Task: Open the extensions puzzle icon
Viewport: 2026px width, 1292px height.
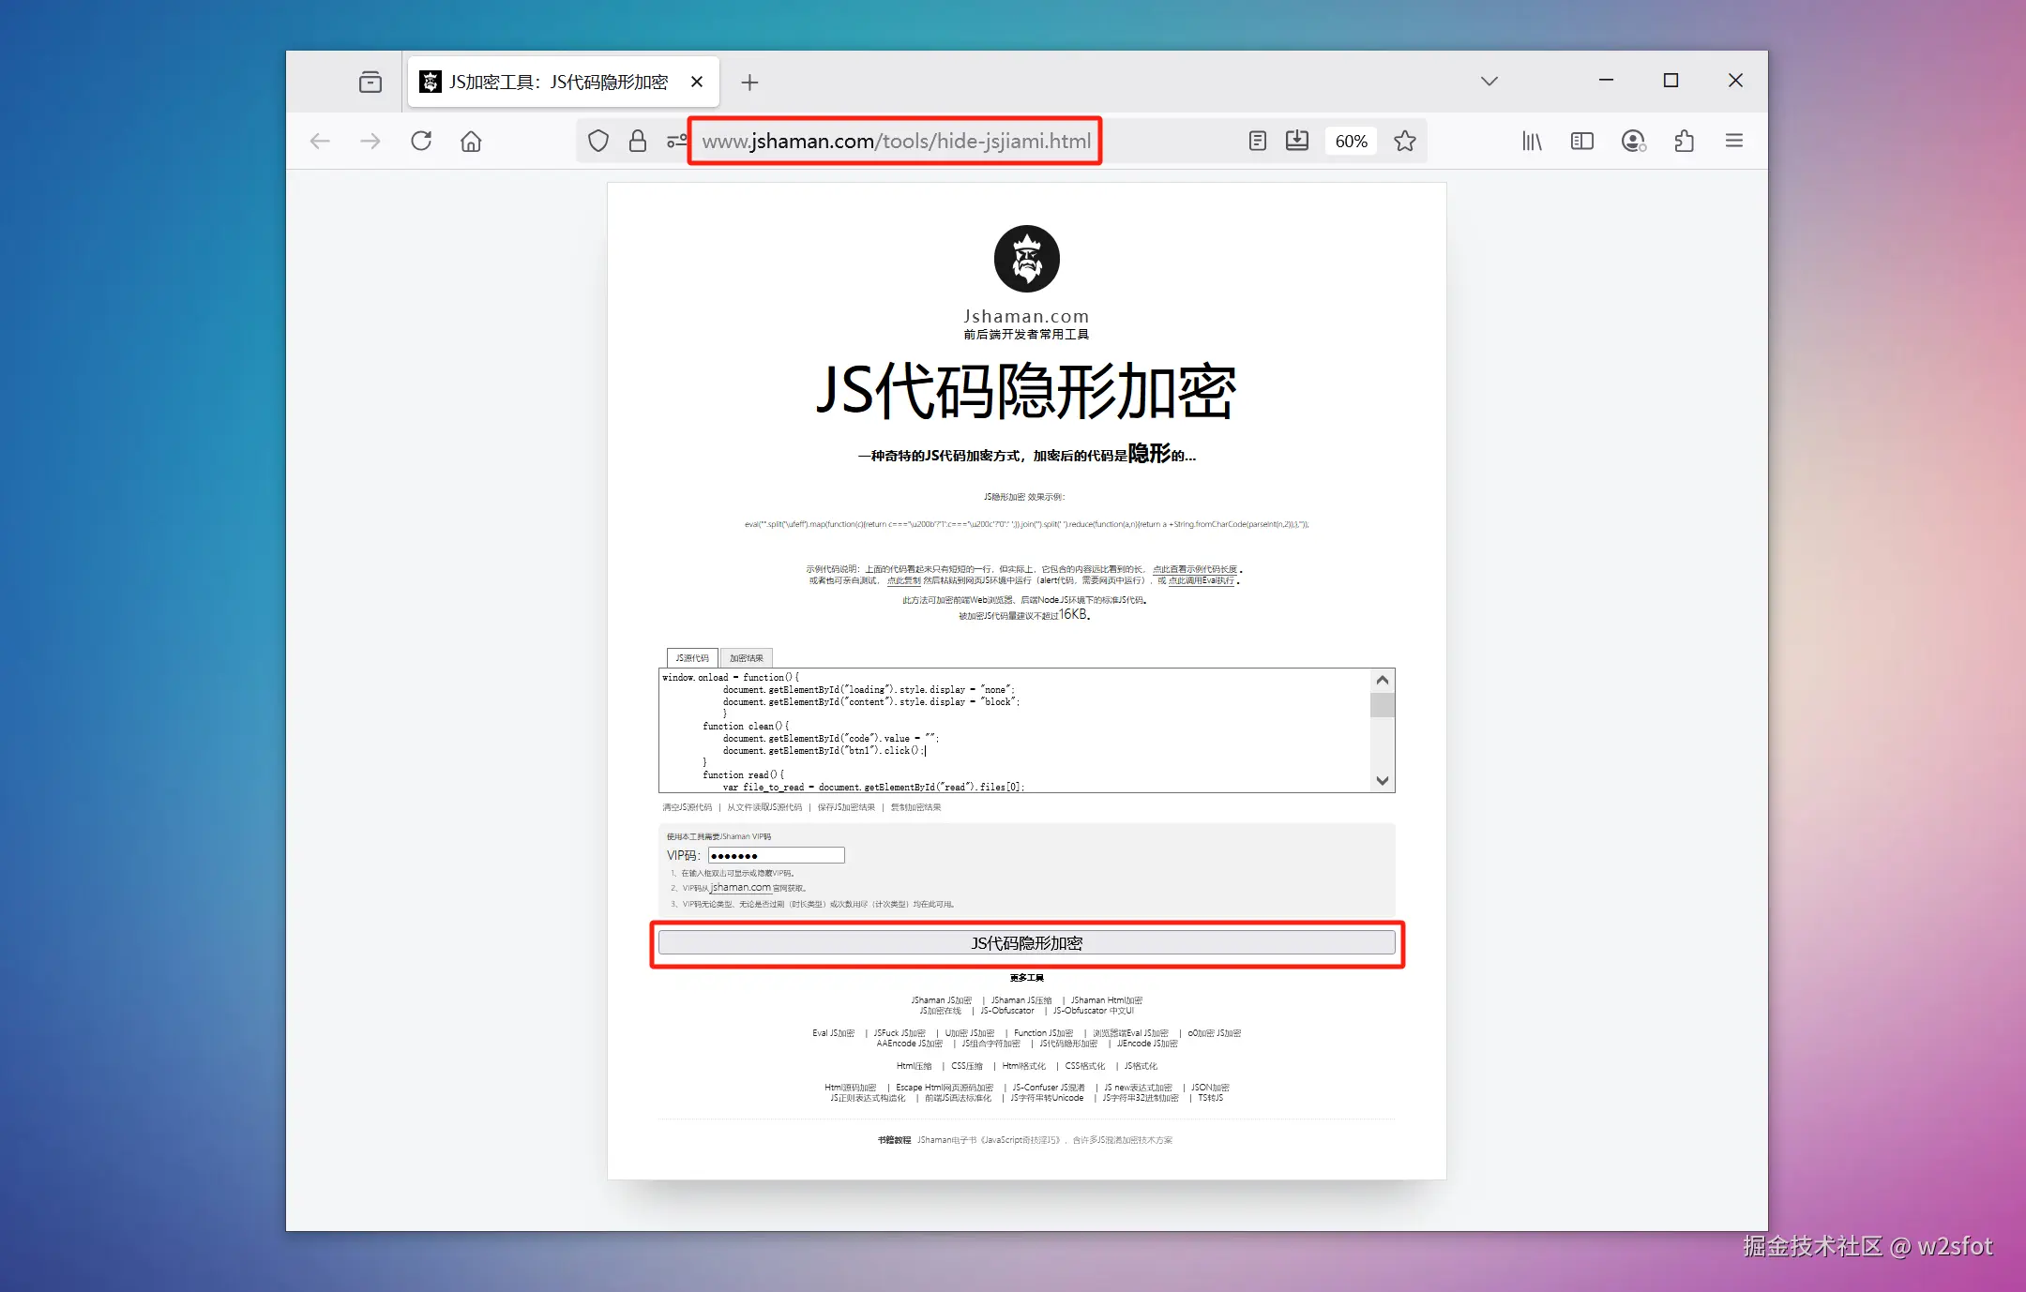Action: [1684, 141]
